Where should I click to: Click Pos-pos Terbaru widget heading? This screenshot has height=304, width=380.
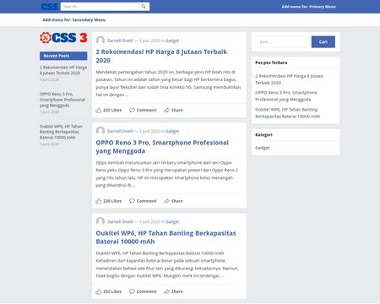271,62
